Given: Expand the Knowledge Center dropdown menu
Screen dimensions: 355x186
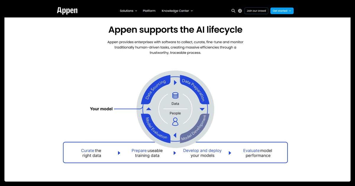Looking at the screenshot, I should pos(177,11).
